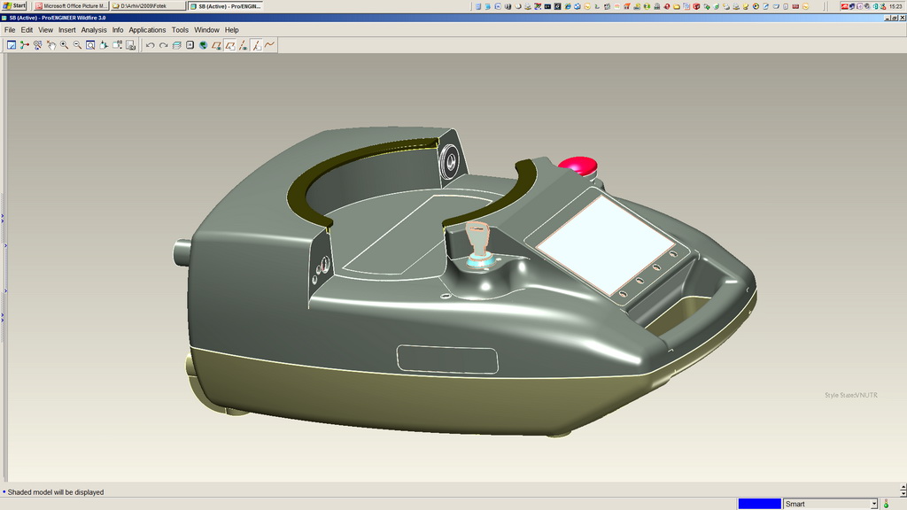Click the globe appearance icon in toolbar
Screen dimensions: 907x510
click(203, 45)
